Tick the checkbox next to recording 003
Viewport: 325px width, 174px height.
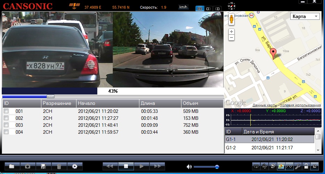coord(6,125)
